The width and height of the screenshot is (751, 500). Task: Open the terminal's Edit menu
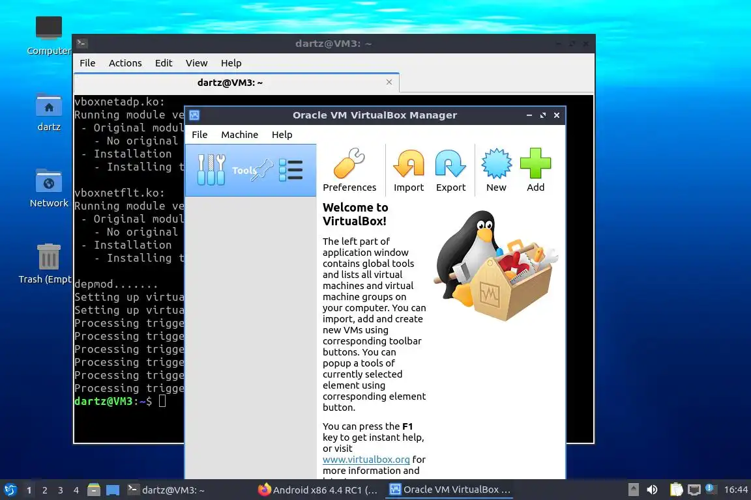(x=164, y=62)
